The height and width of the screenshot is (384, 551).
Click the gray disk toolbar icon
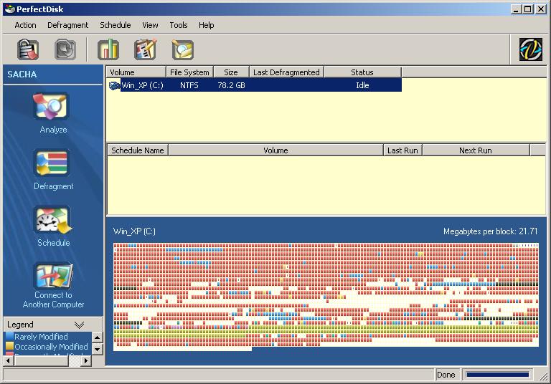pyautogui.click(x=65, y=49)
